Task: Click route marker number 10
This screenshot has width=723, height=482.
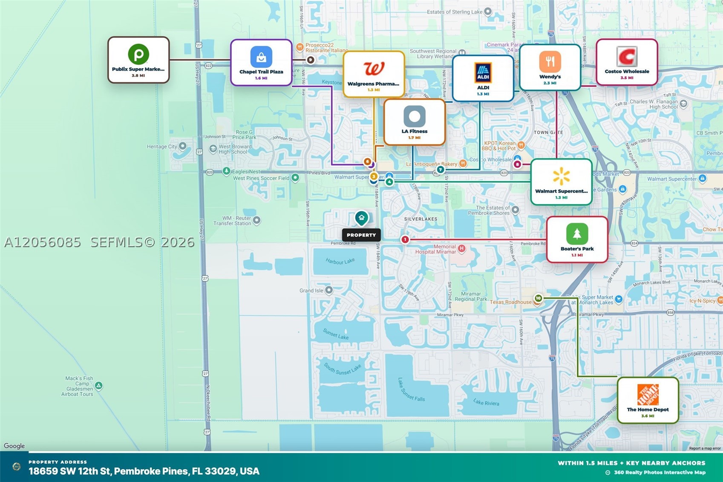Action: click(539, 298)
